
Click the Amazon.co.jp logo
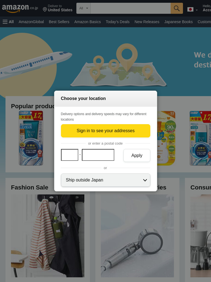point(20,8)
